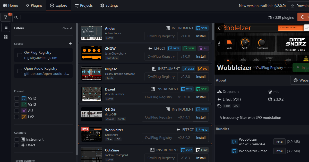
Task: Go to the Home tab
Action: coord(11,5)
